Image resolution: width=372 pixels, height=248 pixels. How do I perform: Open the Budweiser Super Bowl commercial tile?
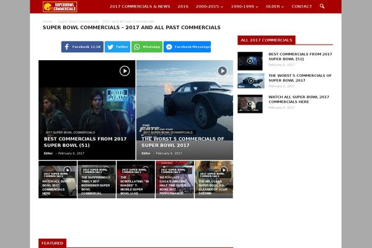tap(97, 179)
